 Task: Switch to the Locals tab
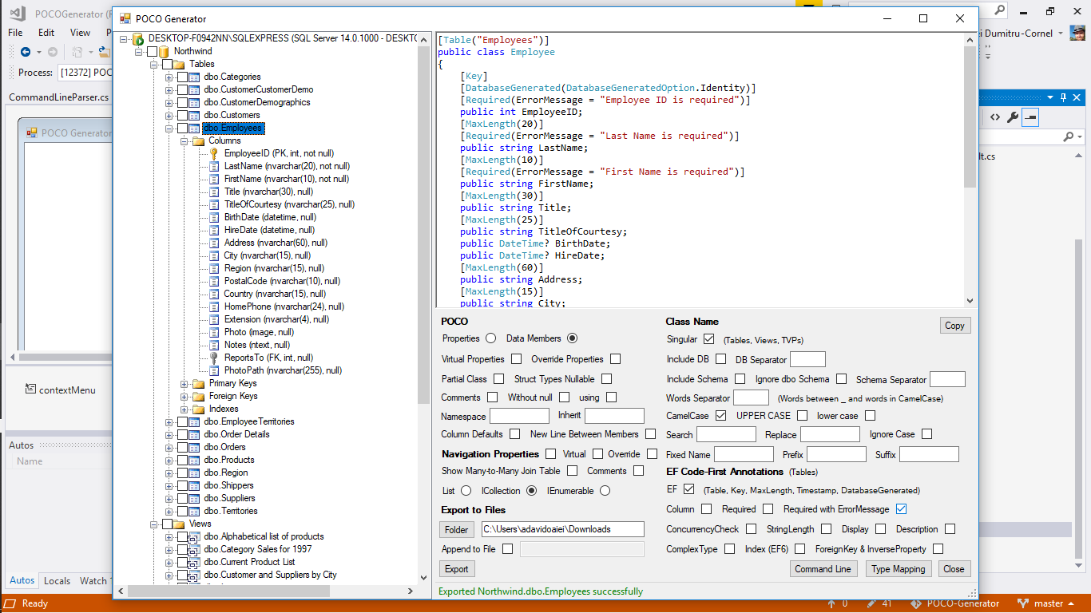57,581
